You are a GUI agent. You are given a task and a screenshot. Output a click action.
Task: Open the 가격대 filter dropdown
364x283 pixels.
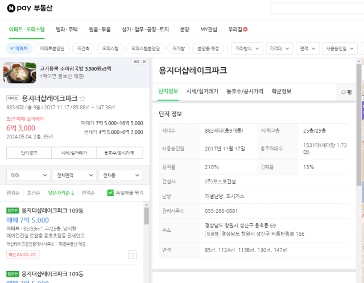(x=279, y=48)
